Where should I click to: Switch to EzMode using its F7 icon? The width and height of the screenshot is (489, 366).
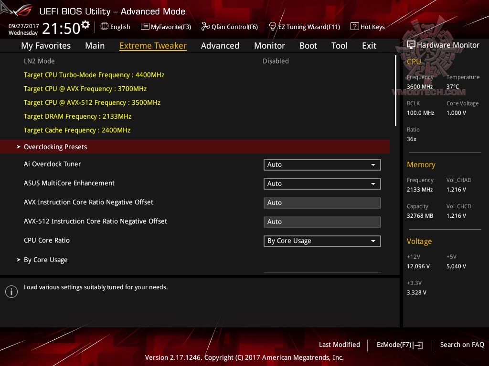[x=418, y=345]
